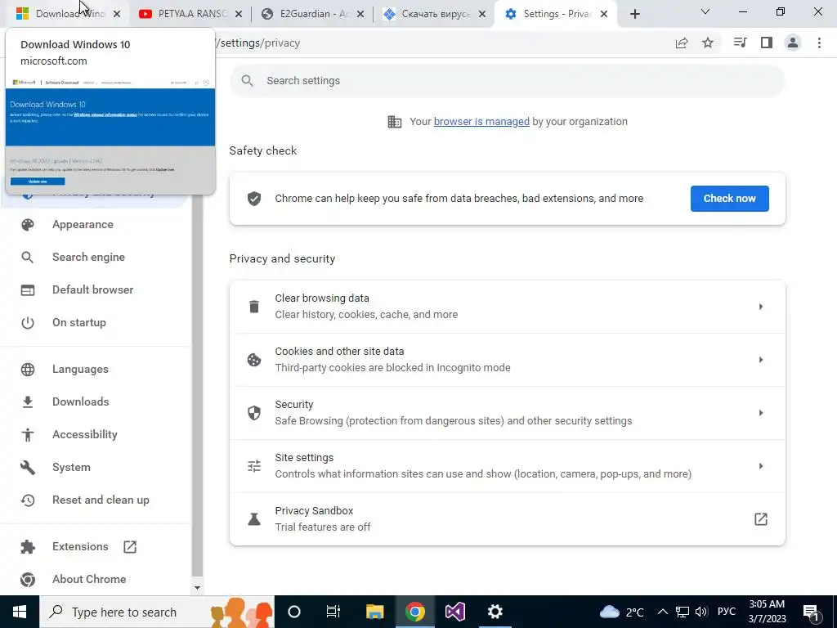The height and width of the screenshot is (628, 837).
Task: Click the РУС language indicator
Action: tap(726, 612)
